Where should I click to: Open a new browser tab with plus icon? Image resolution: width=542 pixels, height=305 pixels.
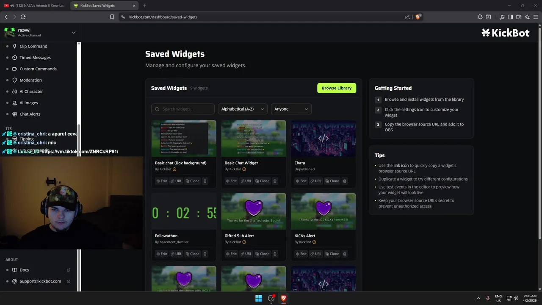(144, 6)
